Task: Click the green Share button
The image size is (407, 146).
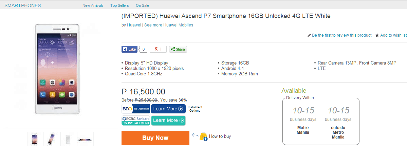Action: [178, 49]
